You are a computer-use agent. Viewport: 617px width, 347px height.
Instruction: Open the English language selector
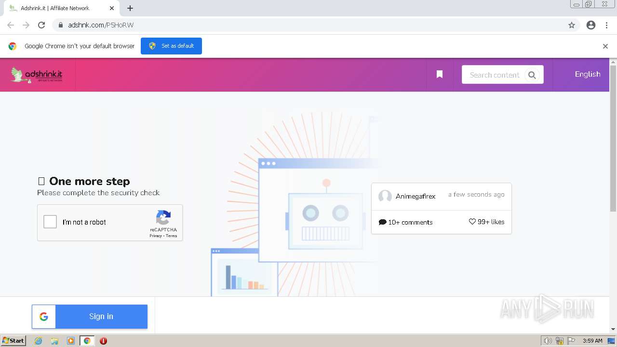588,74
